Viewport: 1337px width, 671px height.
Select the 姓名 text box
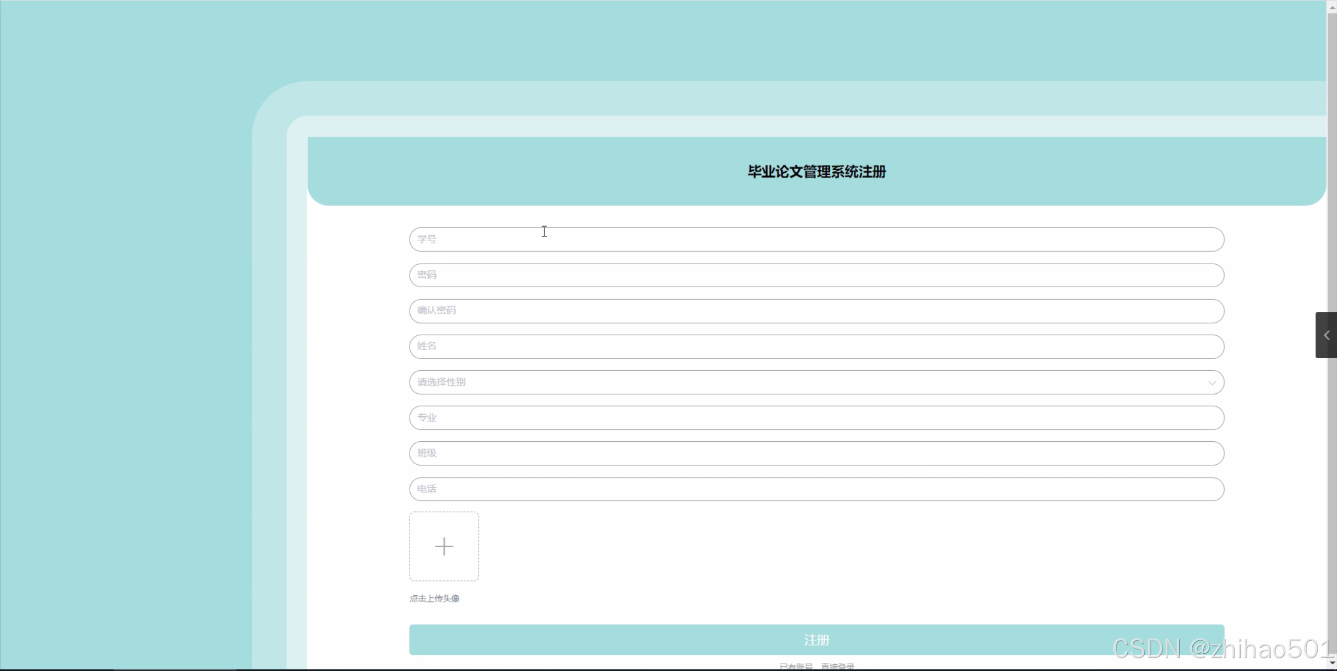(816, 346)
